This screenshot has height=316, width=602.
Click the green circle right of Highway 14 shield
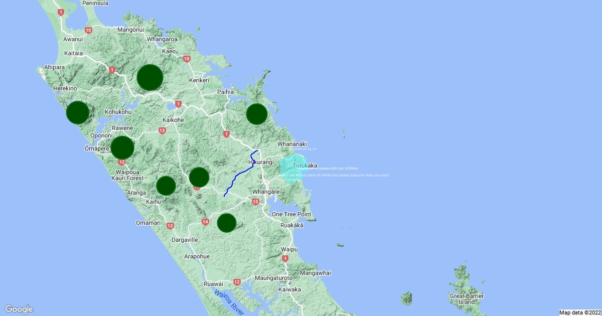tap(227, 223)
